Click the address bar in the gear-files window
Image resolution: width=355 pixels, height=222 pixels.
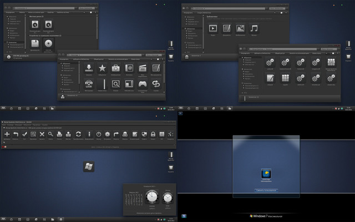[283, 49]
